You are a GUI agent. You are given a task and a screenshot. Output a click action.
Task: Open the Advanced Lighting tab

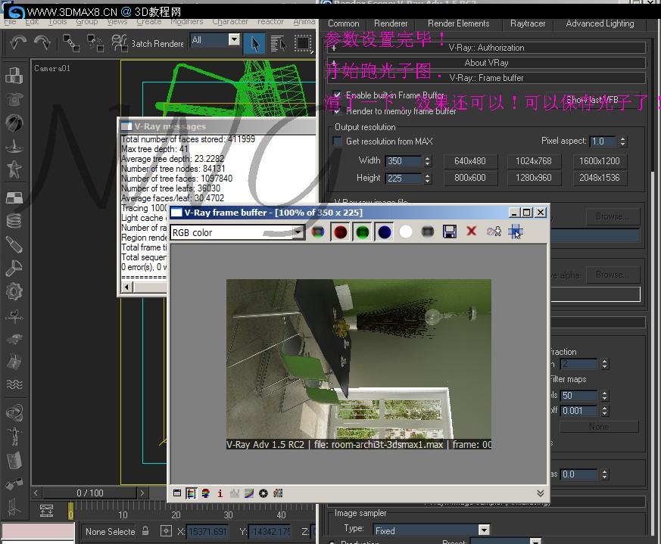(x=600, y=23)
